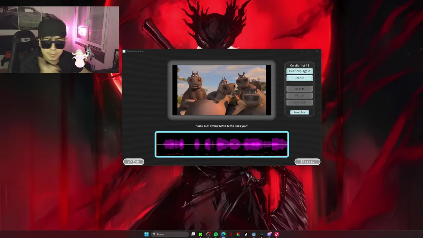Image resolution: width=423 pixels, height=238 pixels.
Task: Click The Choicer Voicer window title icon
Action: 124,51
